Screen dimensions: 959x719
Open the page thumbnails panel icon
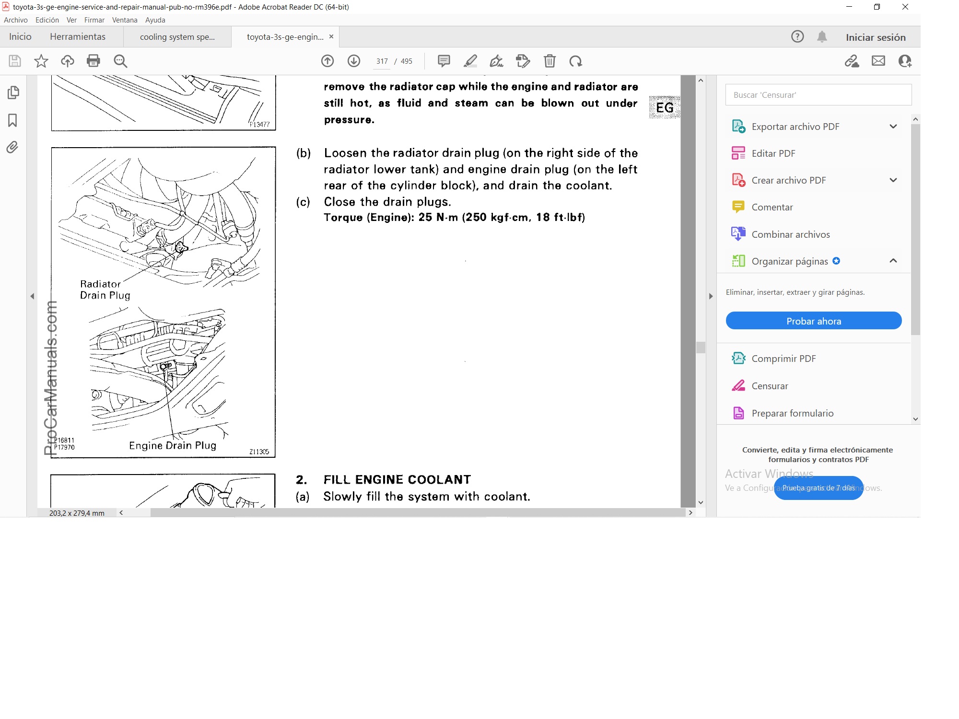tap(13, 93)
